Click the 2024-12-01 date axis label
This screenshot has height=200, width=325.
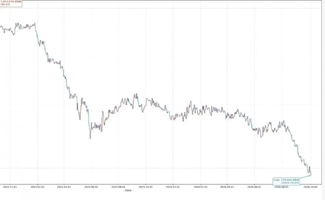(x=10, y=187)
